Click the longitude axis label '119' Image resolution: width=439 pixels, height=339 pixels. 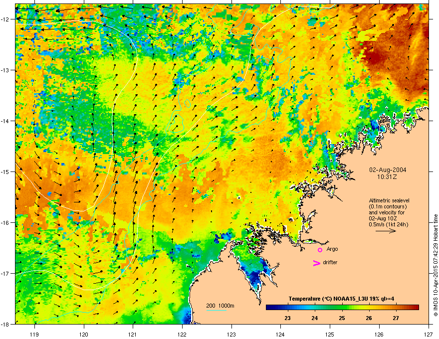[34, 334]
